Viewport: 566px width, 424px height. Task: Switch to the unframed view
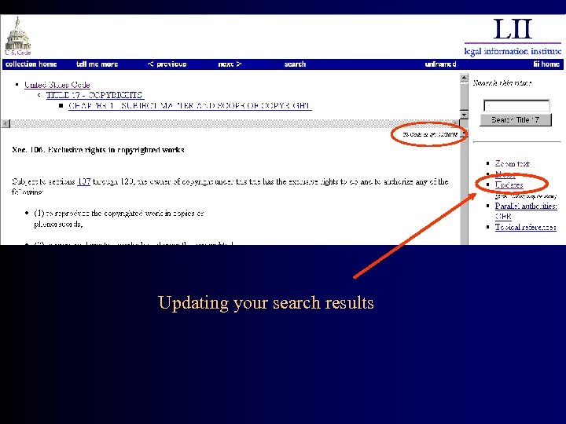coord(440,64)
